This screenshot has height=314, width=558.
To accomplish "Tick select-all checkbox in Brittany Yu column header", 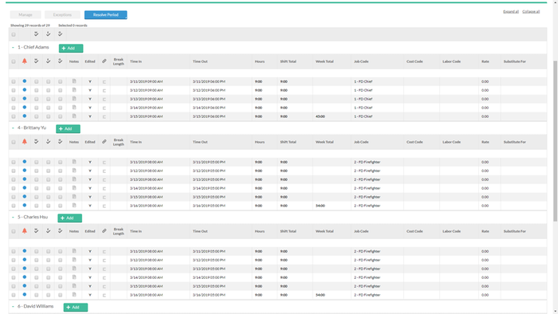I will (14, 142).
